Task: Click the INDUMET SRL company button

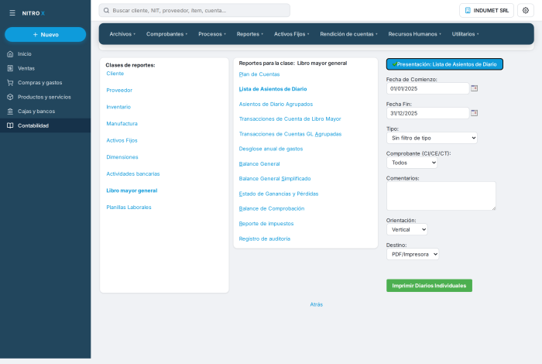Action: click(x=486, y=10)
